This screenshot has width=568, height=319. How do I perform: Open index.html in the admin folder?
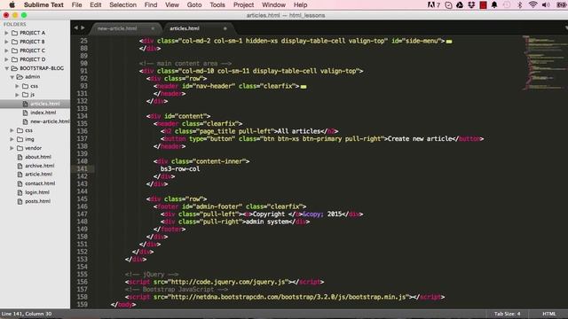coord(43,113)
